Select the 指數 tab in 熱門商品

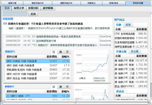click(119, 25)
